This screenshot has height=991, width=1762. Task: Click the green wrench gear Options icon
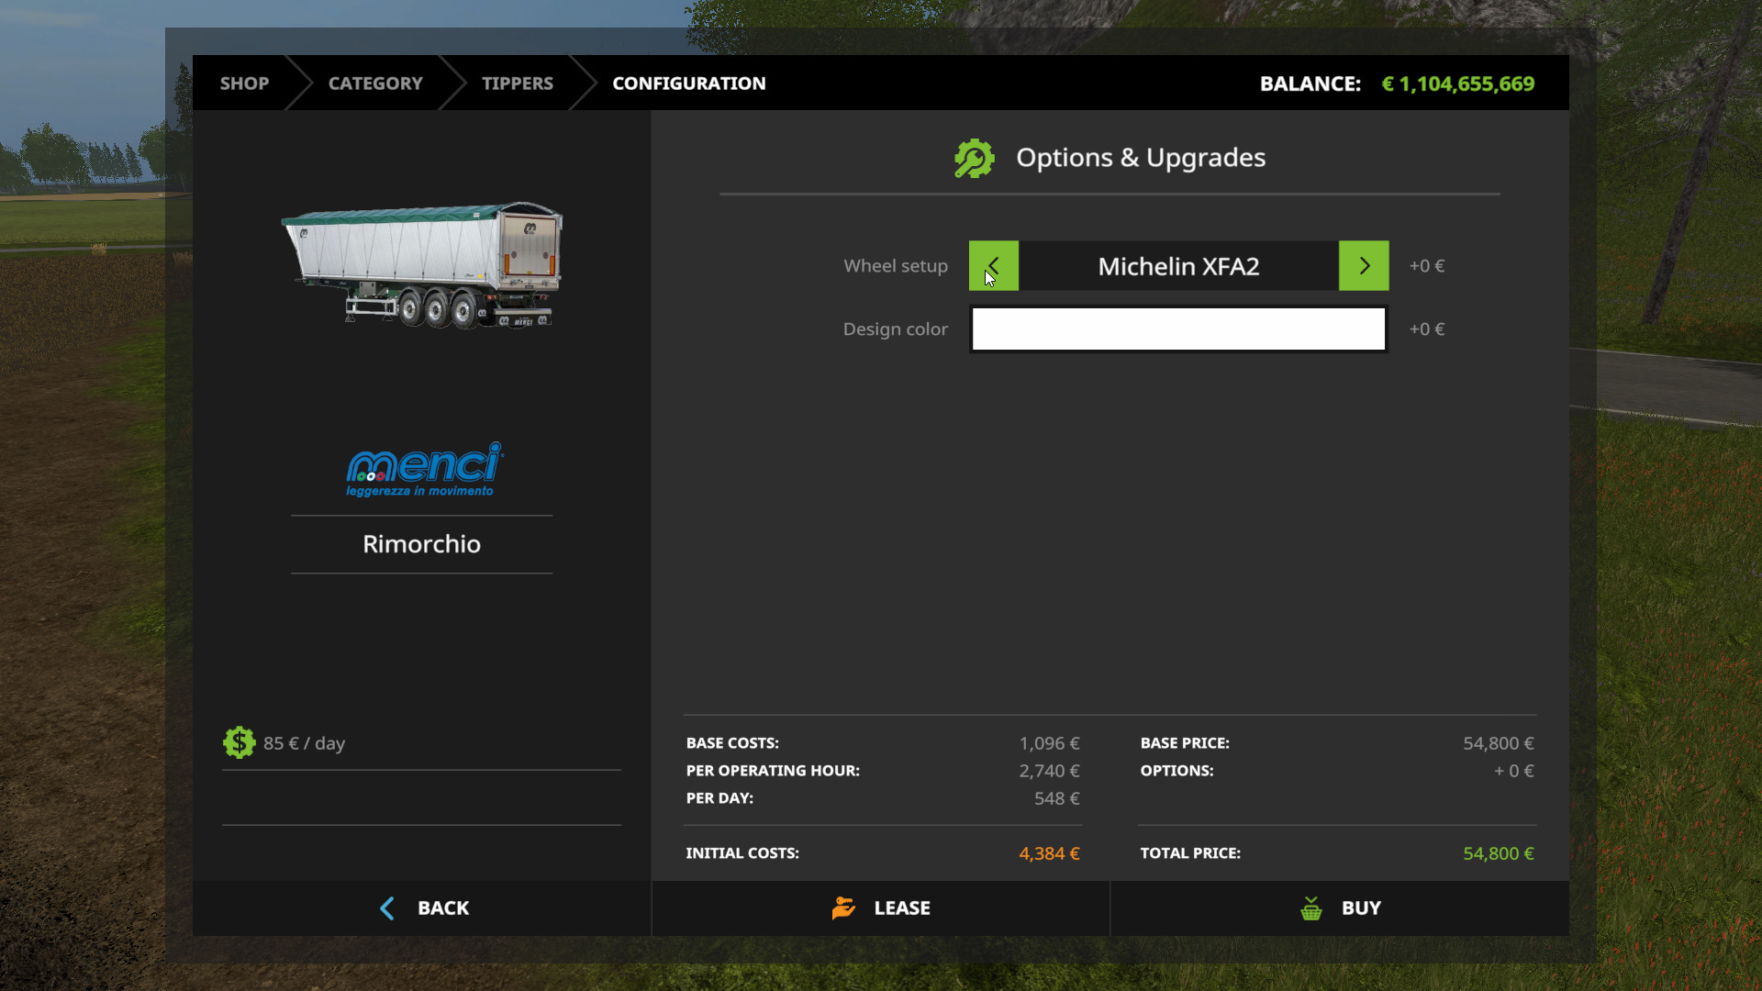(974, 159)
